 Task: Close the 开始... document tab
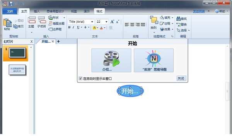53,42
